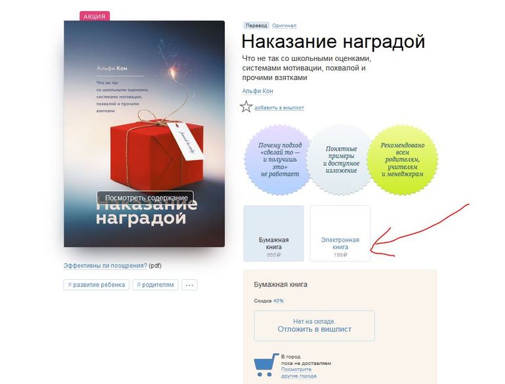Click the 'Отложить в вишлист' button
The width and height of the screenshot is (505, 384).
point(314,326)
